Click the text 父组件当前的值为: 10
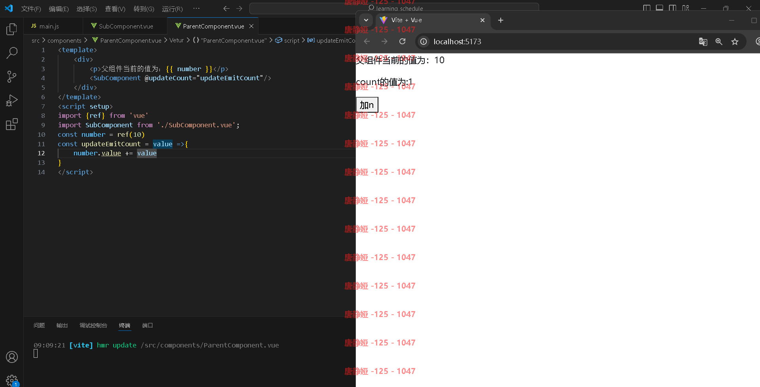This screenshot has height=387, width=760. (400, 60)
